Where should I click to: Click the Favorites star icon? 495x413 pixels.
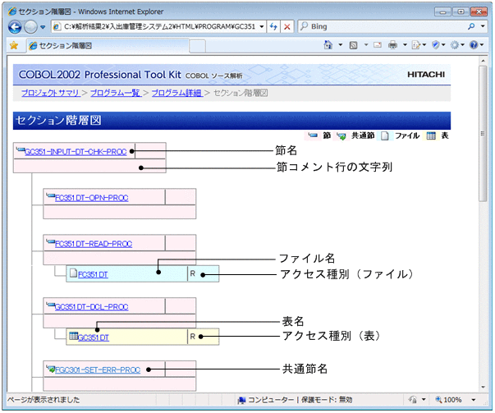(x=14, y=46)
